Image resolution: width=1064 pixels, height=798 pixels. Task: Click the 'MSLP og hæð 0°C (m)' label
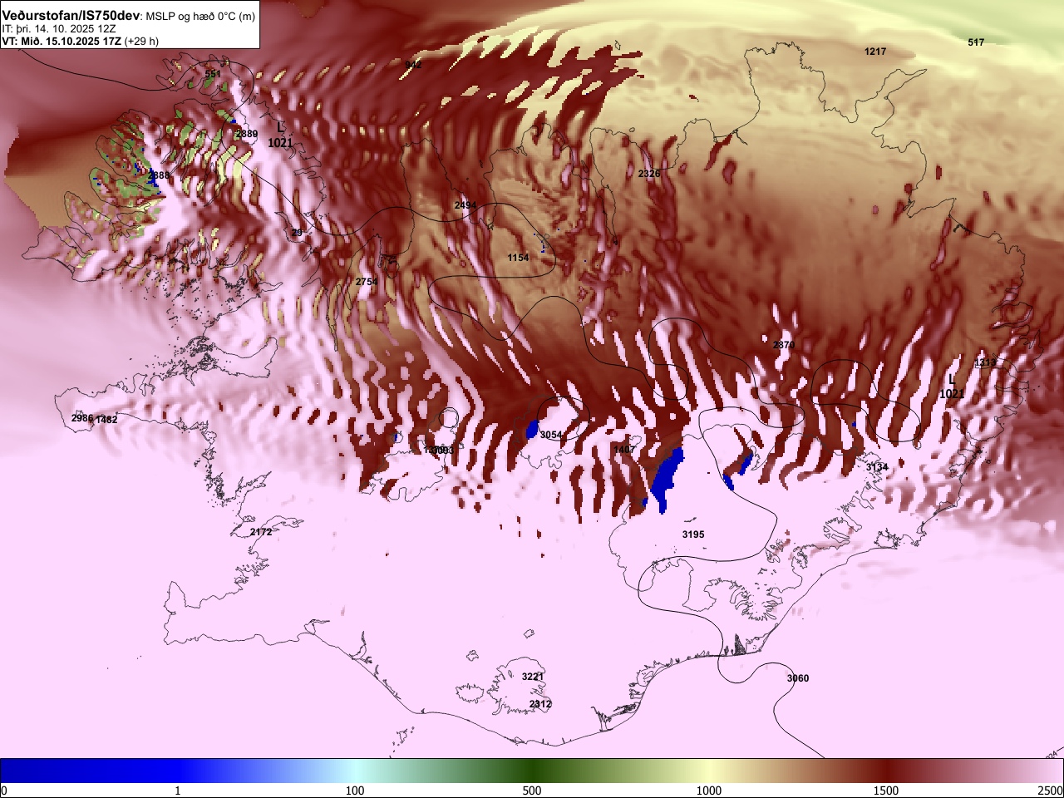coord(200,17)
